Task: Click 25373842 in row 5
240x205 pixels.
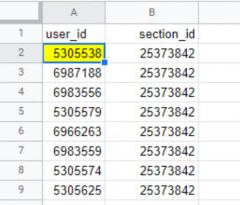Action: point(152,112)
